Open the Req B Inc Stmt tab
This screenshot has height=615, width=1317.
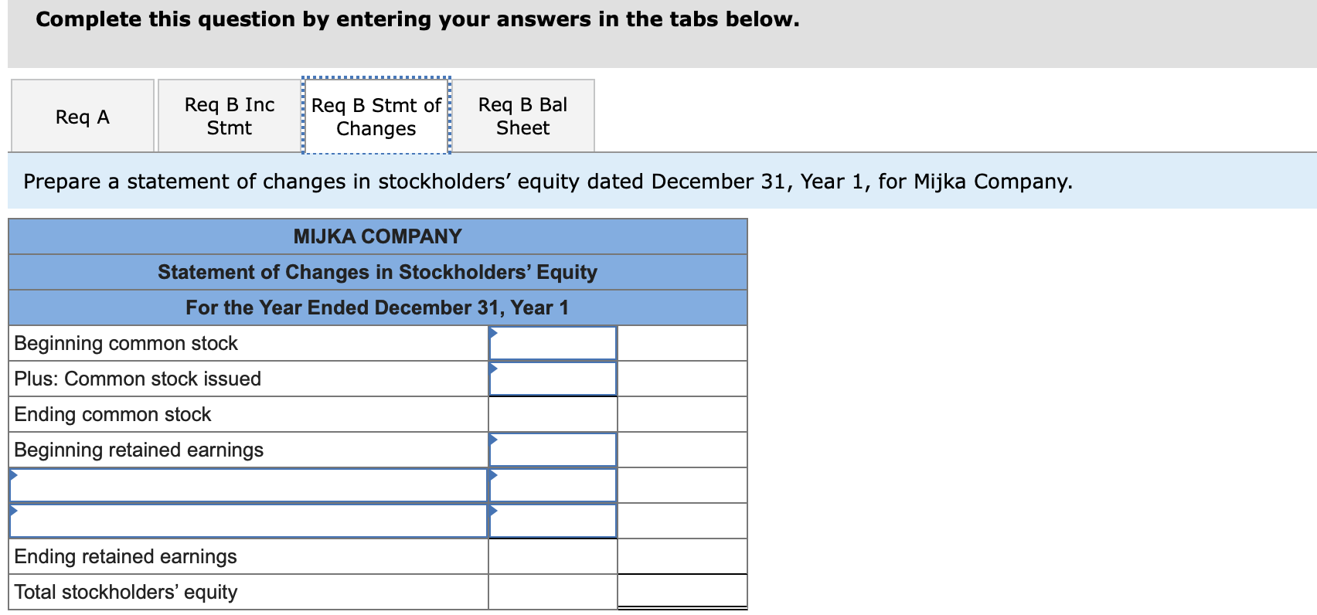point(228,116)
